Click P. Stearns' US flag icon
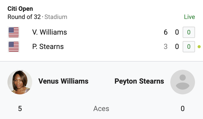This screenshot has width=203, height=119. click(x=14, y=46)
